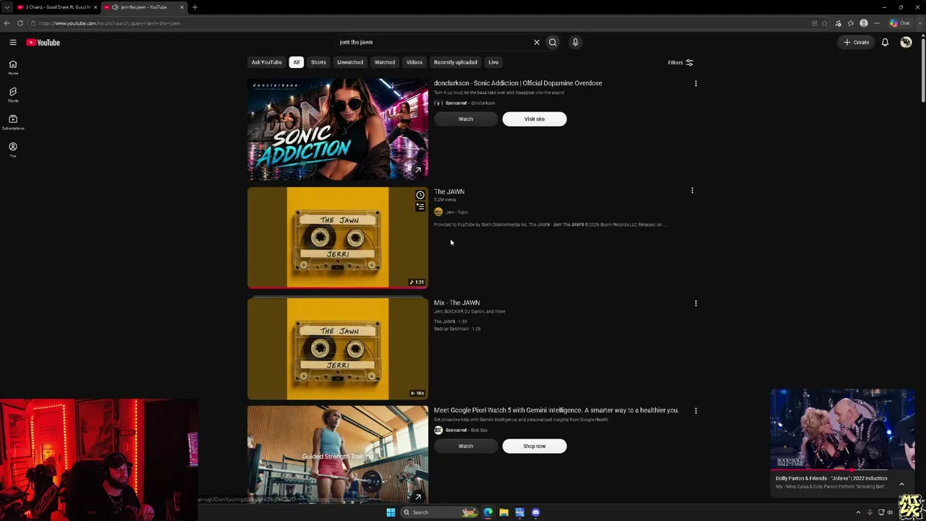926x521 pixels.
Task: Click Watch on the Sonic Addiction ad
Action: pos(466,119)
